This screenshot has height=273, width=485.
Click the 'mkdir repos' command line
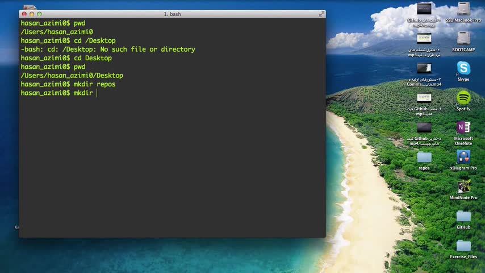tap(68, 84)
